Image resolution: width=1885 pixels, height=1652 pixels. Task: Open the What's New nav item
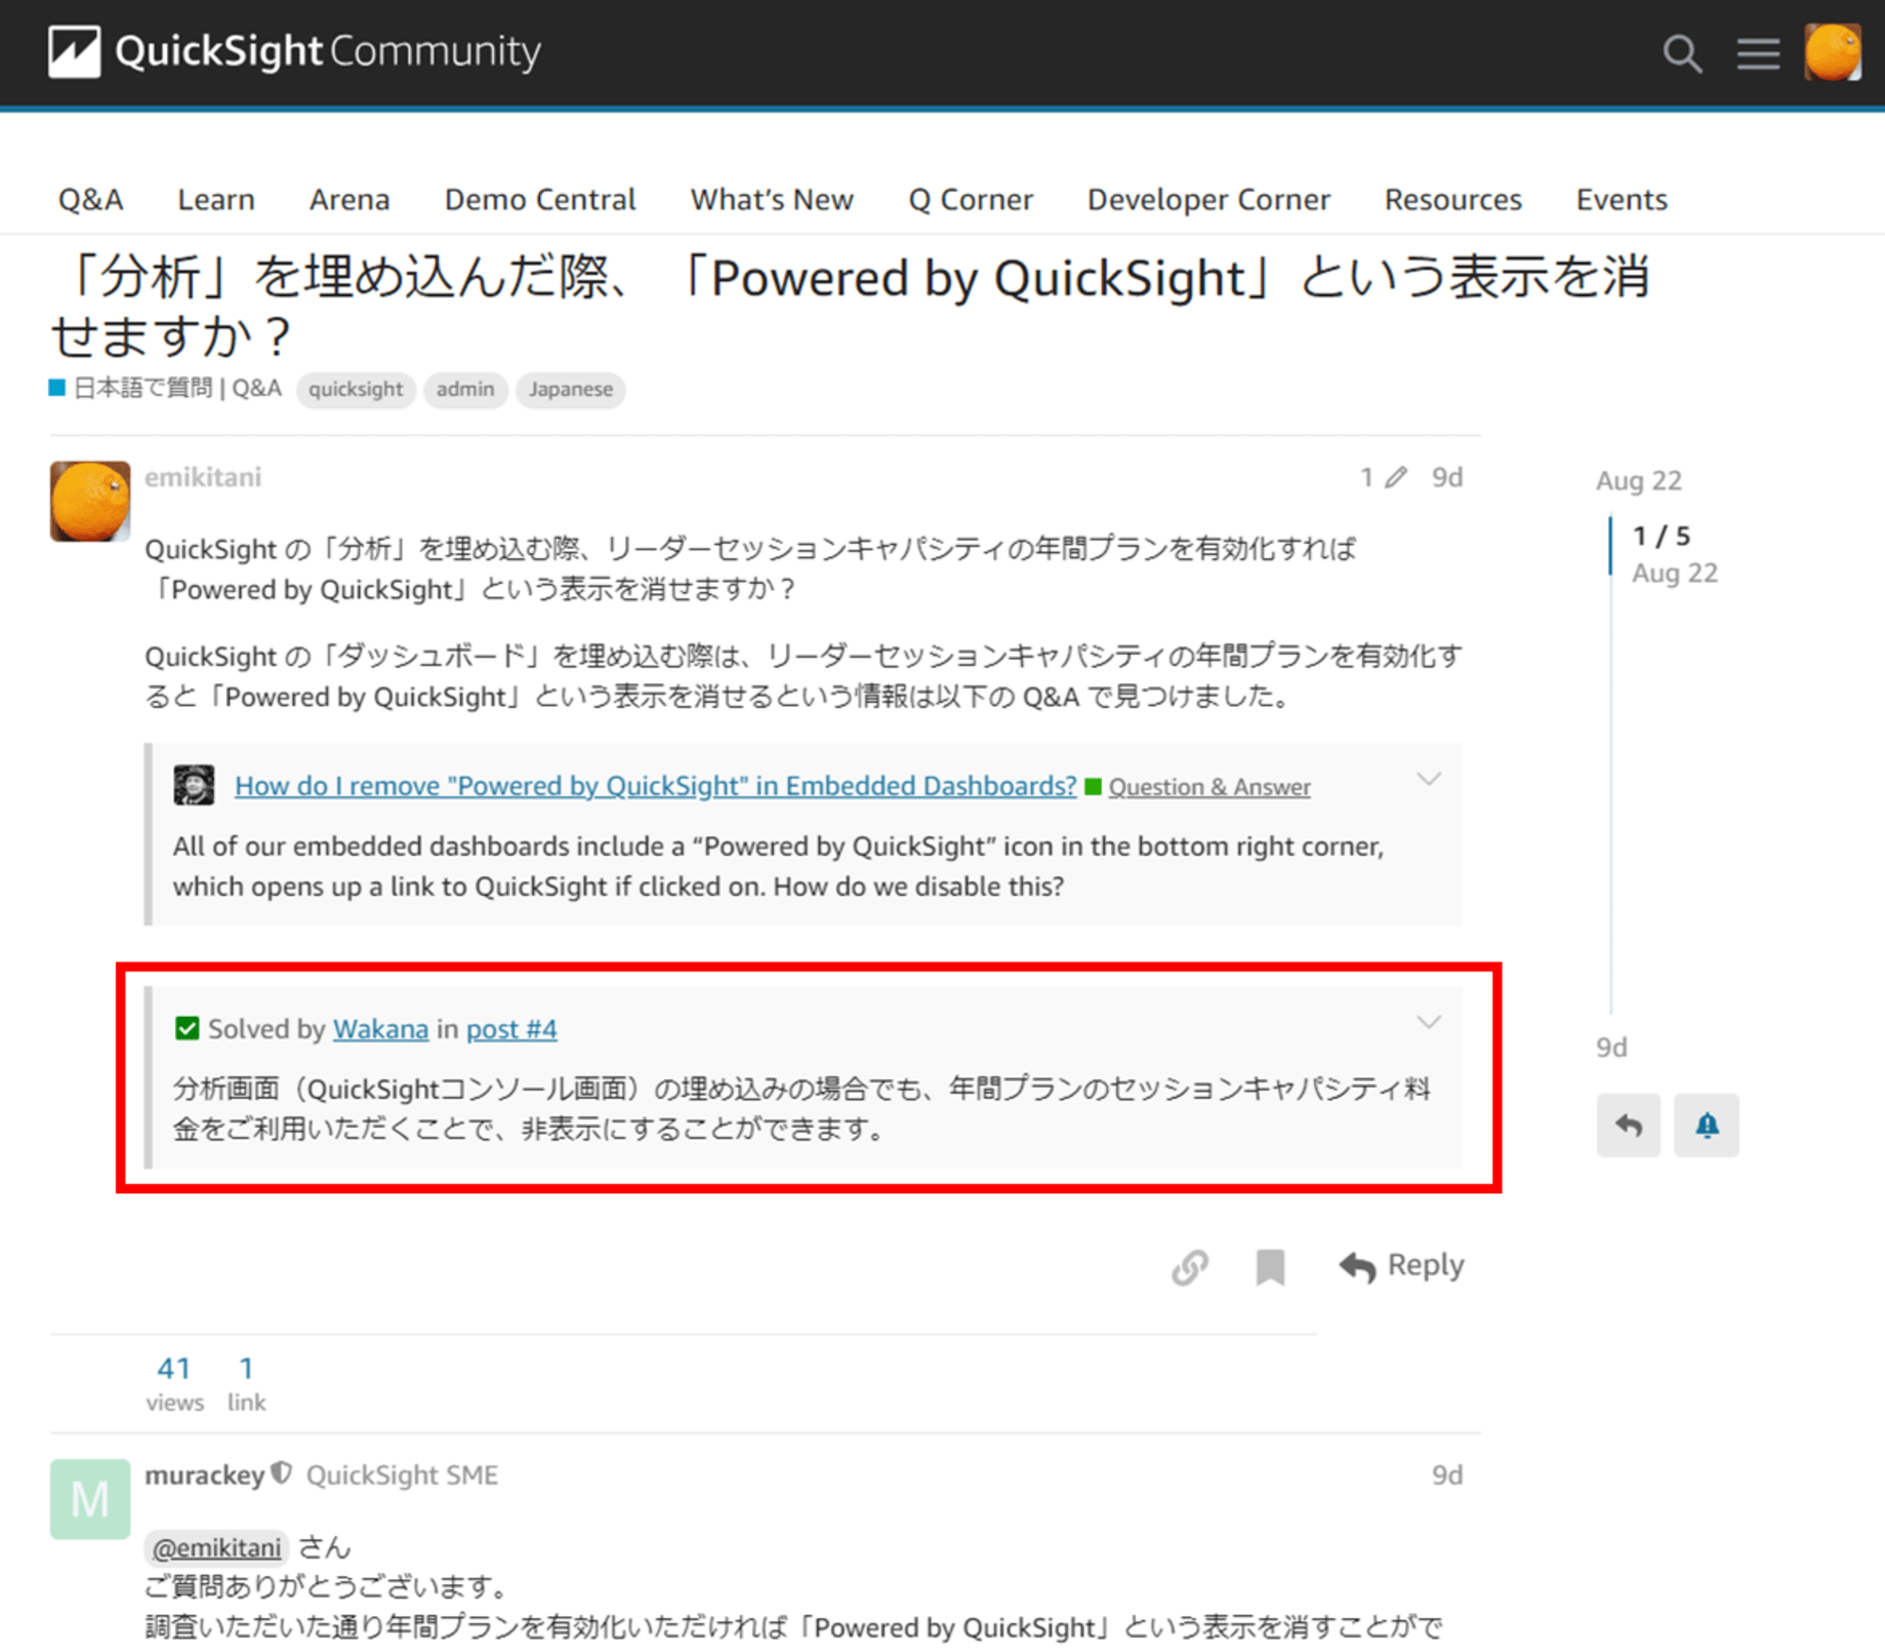pos(772,200)
